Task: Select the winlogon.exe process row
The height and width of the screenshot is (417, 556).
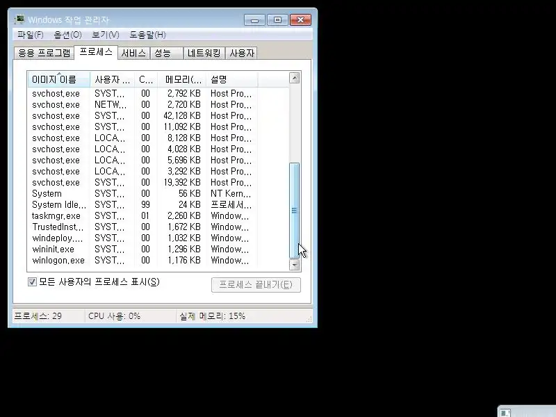Action: [142, 260]
